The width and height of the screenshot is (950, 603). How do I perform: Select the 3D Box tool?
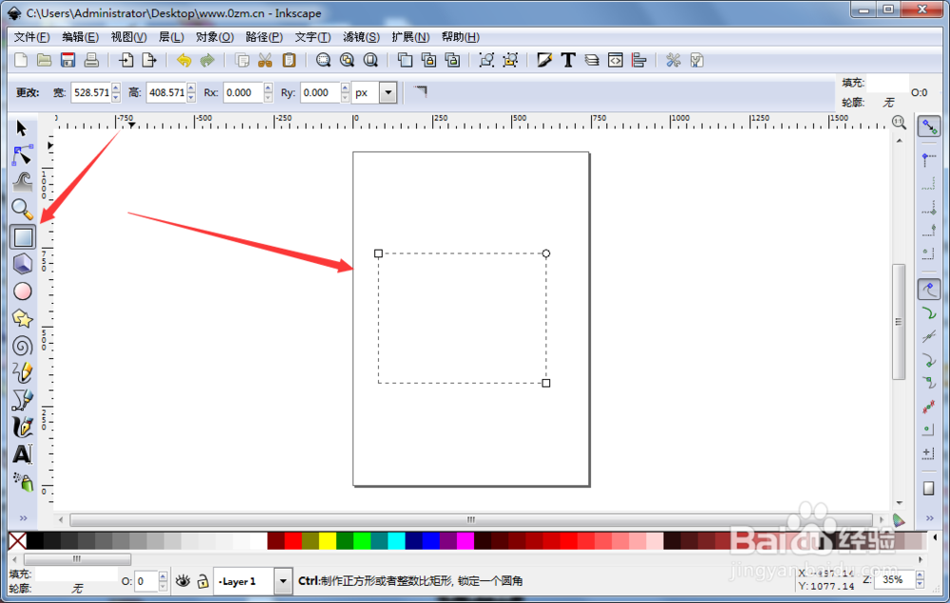(x=23, y=264)
